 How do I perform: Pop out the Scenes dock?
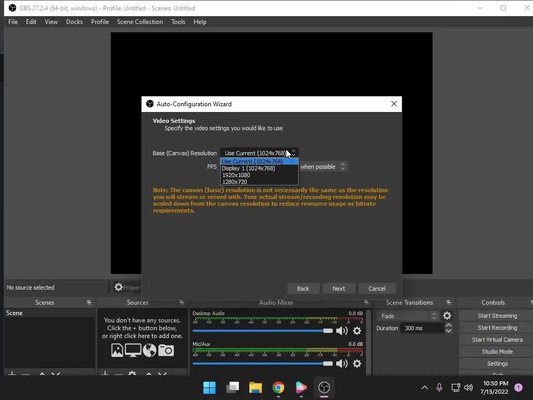(88, 303)
